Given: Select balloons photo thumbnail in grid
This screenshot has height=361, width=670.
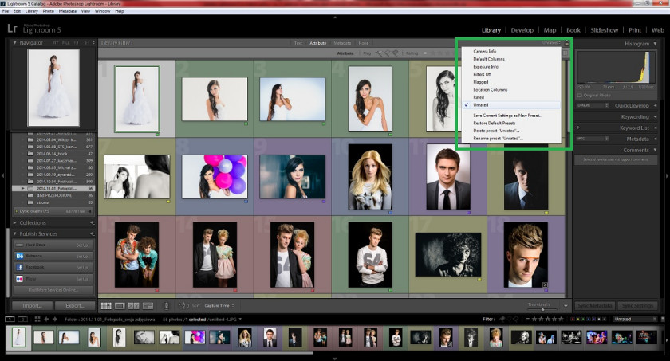Looking at the screenshot, I should (x=215, y=177).
